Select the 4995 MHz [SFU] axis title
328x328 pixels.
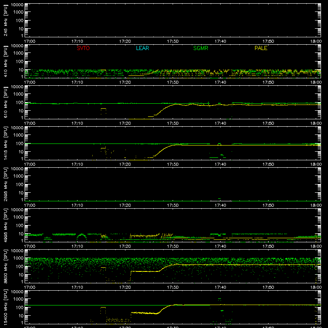[x=6, y=225]
